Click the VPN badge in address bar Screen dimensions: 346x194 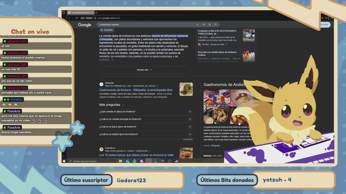(82, 18)
